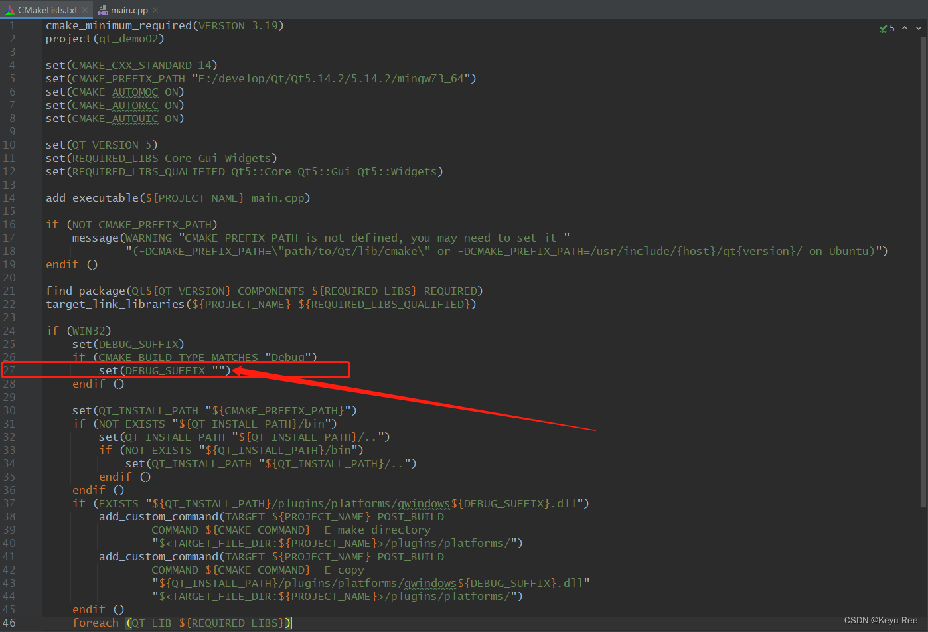Viewport: 928px width, 632px height.
Task: Click the foreach keyword on line 46
Action: (x=95, y=623)
